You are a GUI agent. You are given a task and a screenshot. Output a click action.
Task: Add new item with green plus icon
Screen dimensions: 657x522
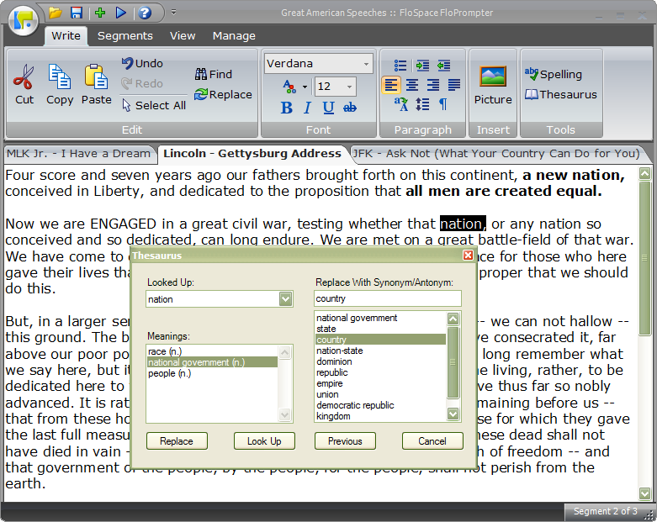coord(100,13)
